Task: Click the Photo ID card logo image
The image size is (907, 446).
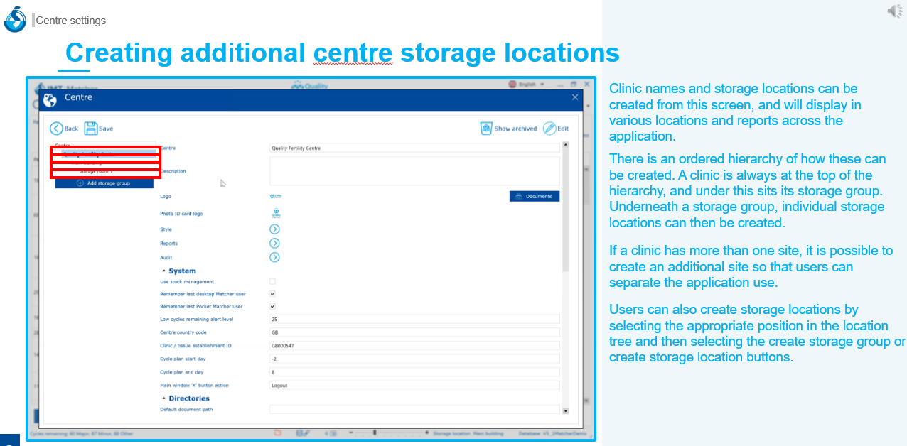Action: coord(276,213)
